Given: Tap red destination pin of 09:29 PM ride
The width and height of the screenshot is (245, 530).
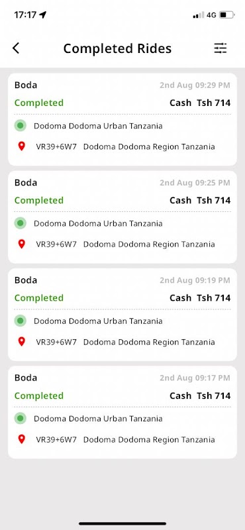Looking at the screenshot, I should tap(22, 146).
